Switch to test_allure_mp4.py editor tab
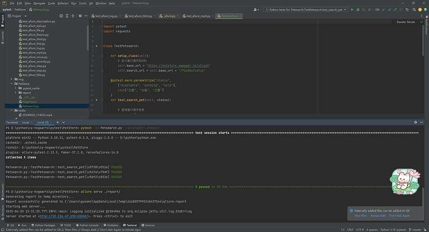 198,16
